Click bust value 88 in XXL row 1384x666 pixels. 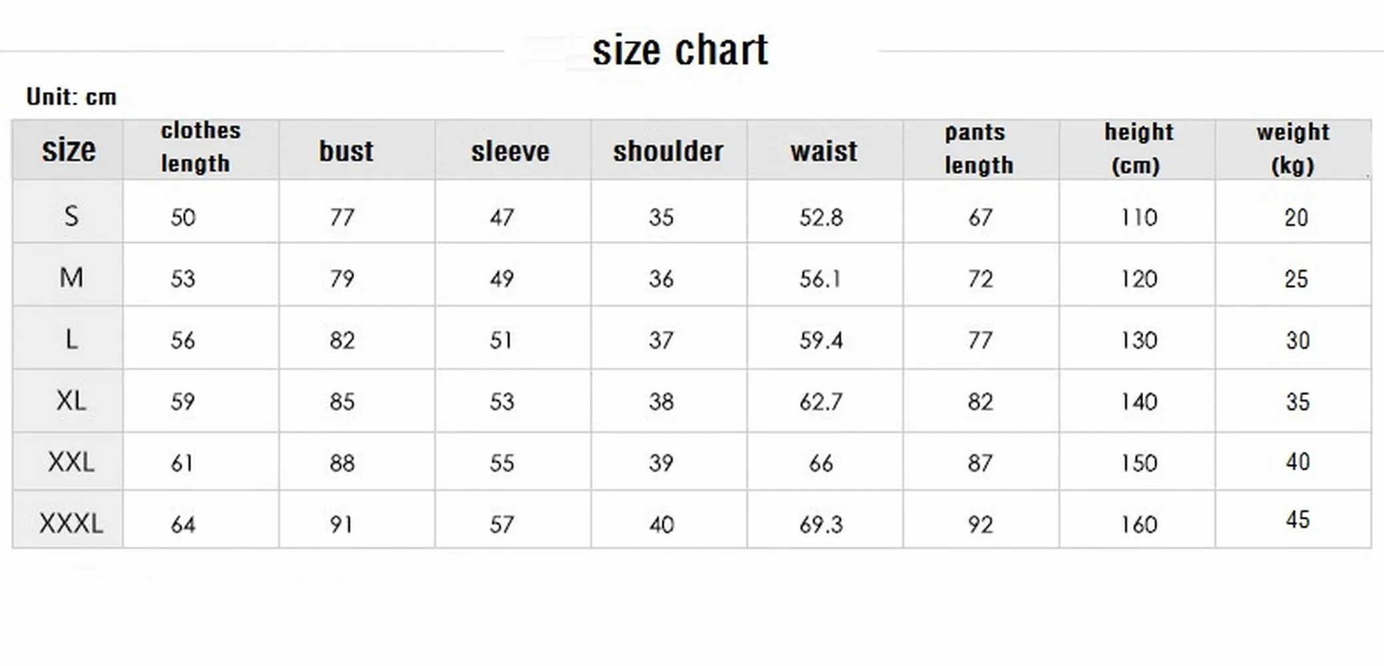click(x=342, y=463)
